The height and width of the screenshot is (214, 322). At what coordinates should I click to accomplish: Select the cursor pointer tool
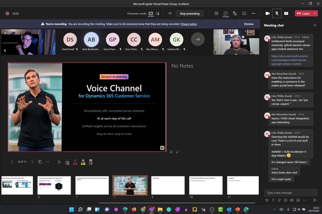coord(60,162)
